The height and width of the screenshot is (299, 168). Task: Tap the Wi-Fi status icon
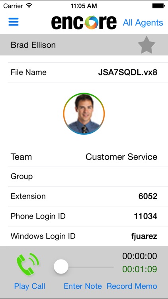click(x=29, y=6)
